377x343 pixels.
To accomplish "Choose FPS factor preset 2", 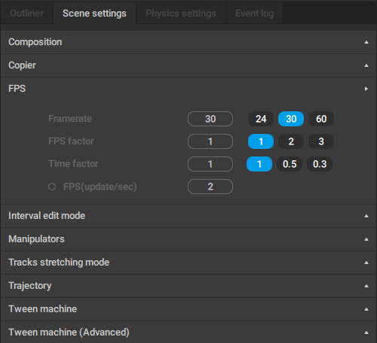I will pos(291,141).
